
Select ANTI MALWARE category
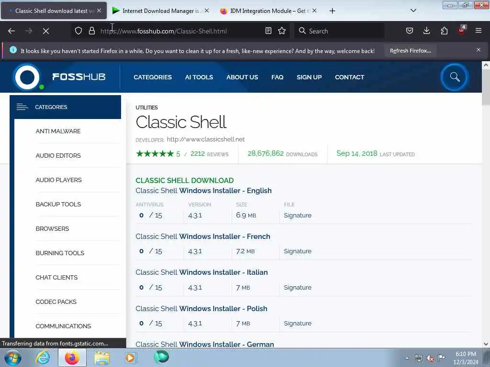pyautogui.click(x=58, y=131)
